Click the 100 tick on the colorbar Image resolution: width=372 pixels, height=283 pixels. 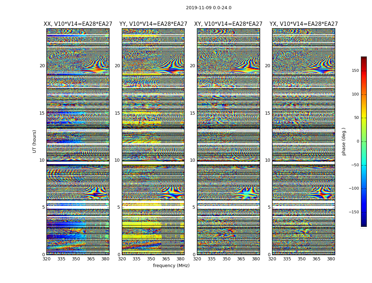click(x=355, y=94)
